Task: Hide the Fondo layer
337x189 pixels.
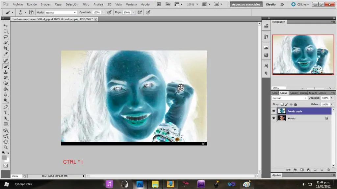Action: point(273,118)
